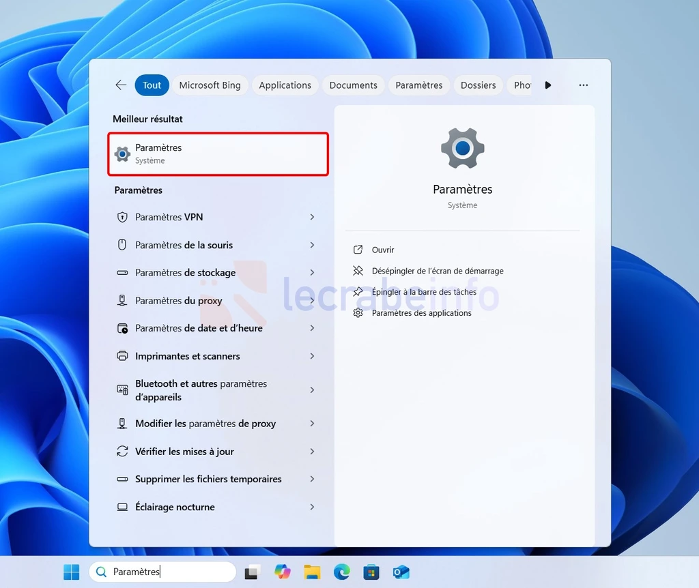Screen dimensions: 699x588
Task: Open Microsoft Store from the taskbar
Action: click(x=371, y=572)
